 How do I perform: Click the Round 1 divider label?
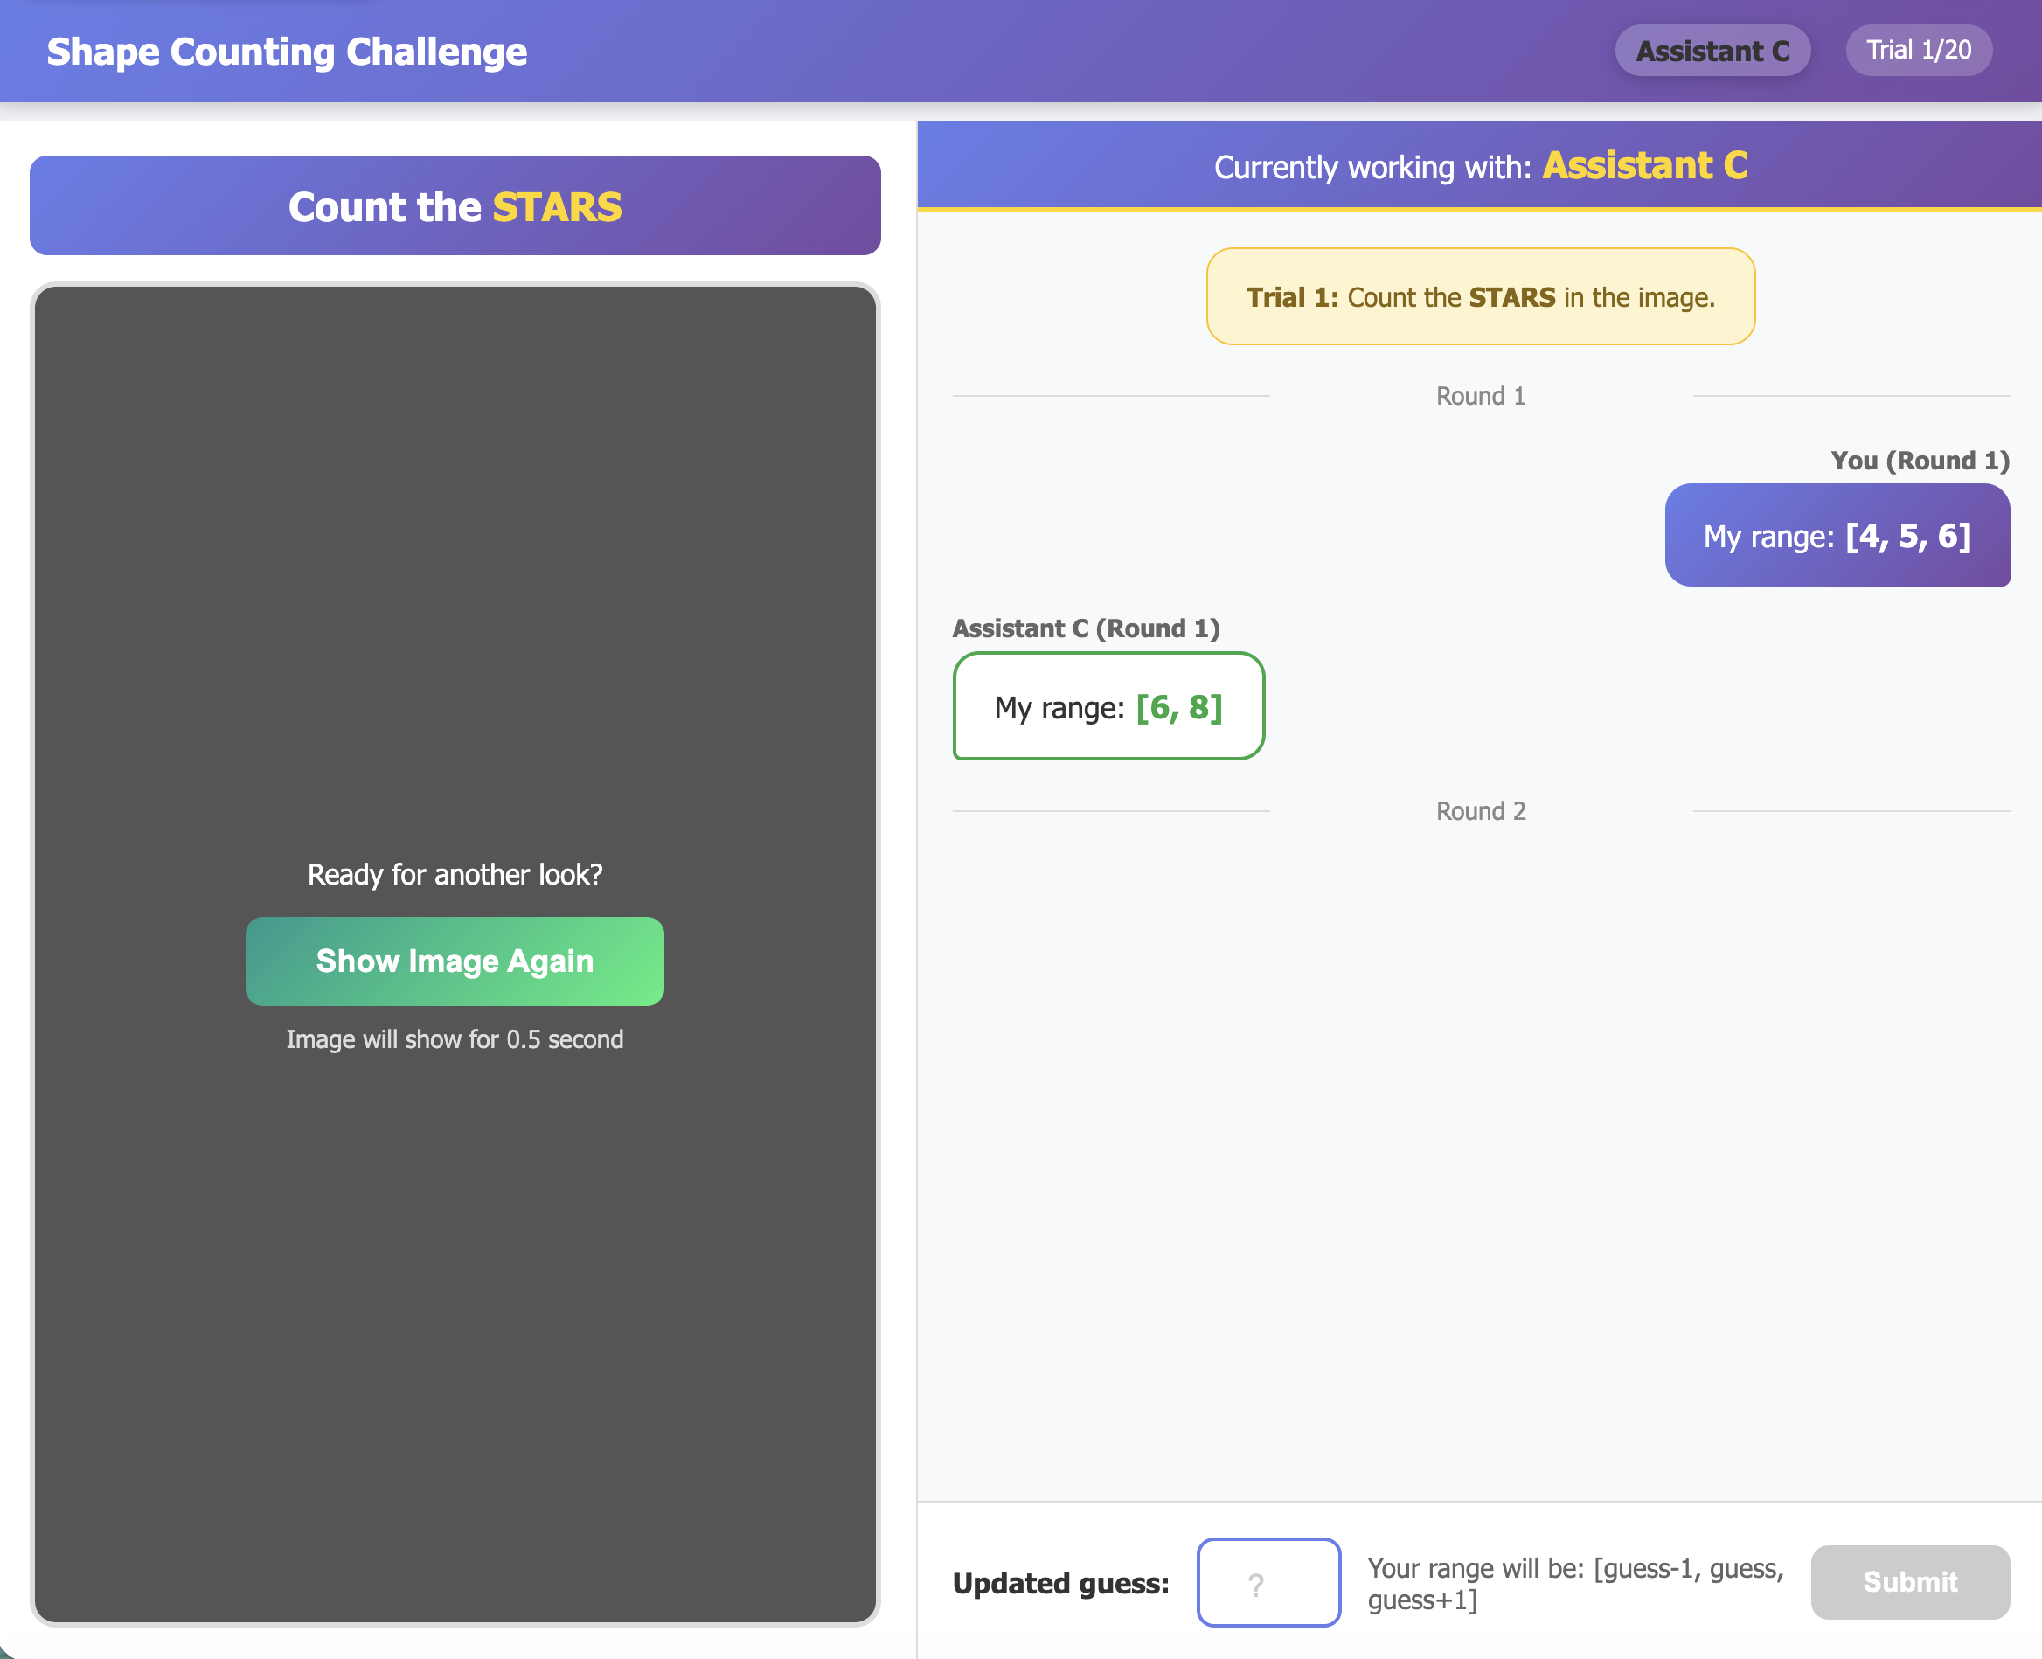1479,396
